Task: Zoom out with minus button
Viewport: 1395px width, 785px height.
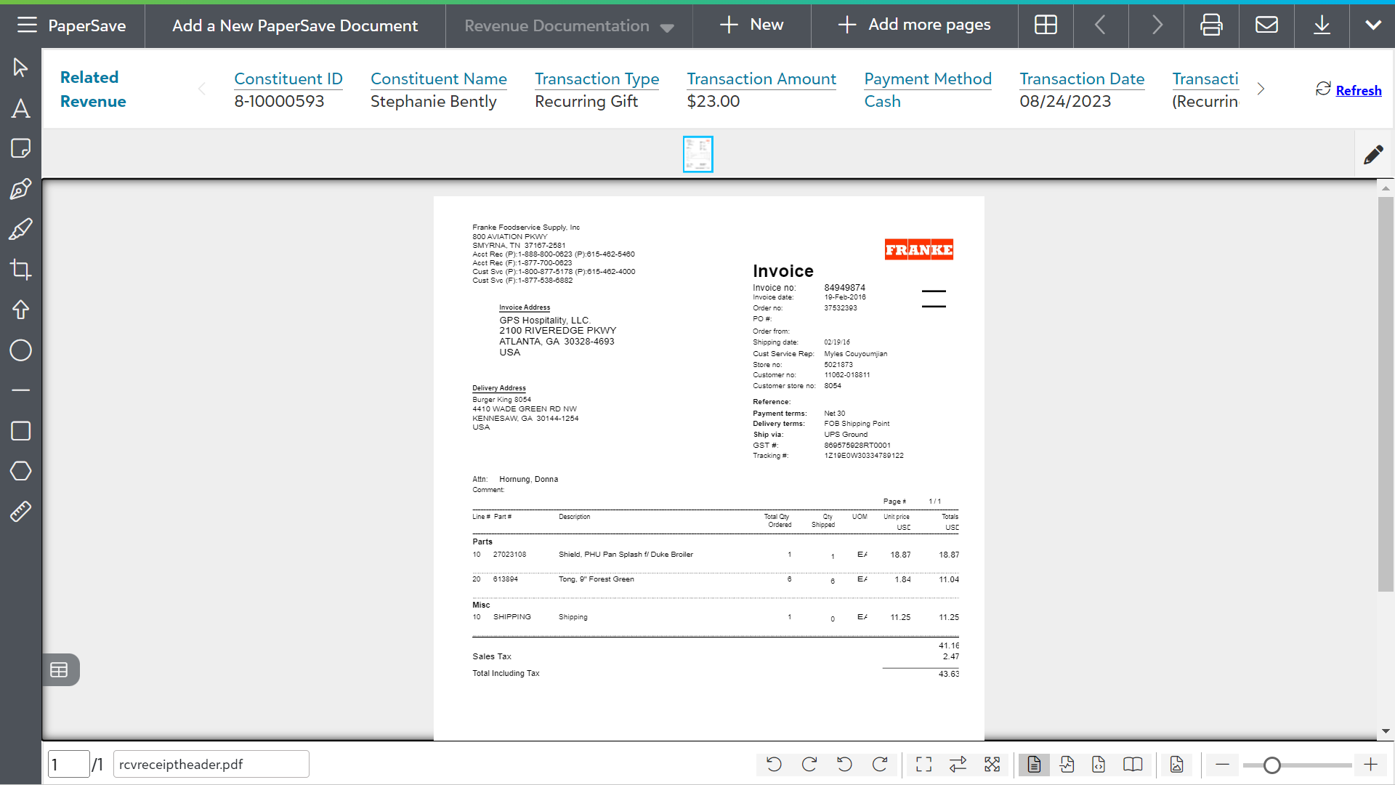Action: [x=1223, y=765]
